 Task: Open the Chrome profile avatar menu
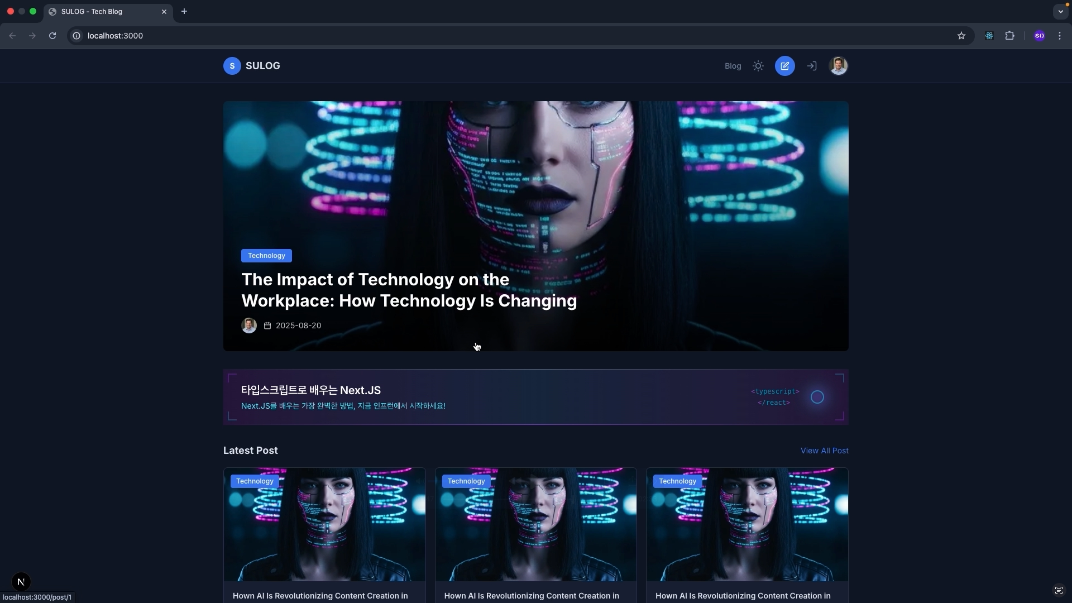[1039, 36]
